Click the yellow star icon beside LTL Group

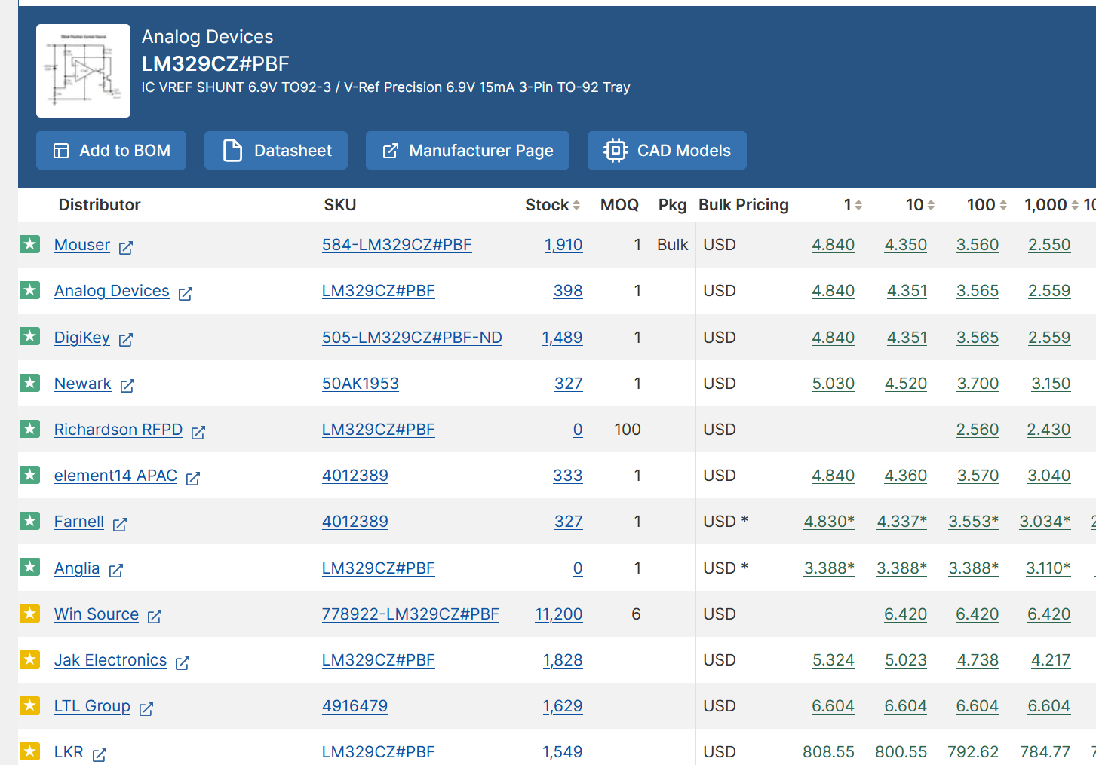pos(29,705)
